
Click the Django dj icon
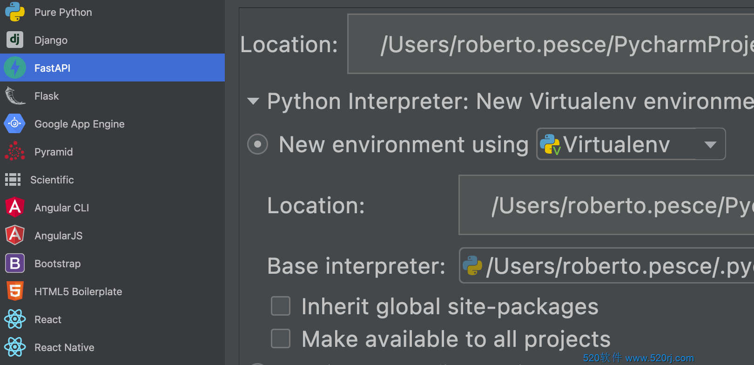tap(15, 40)
